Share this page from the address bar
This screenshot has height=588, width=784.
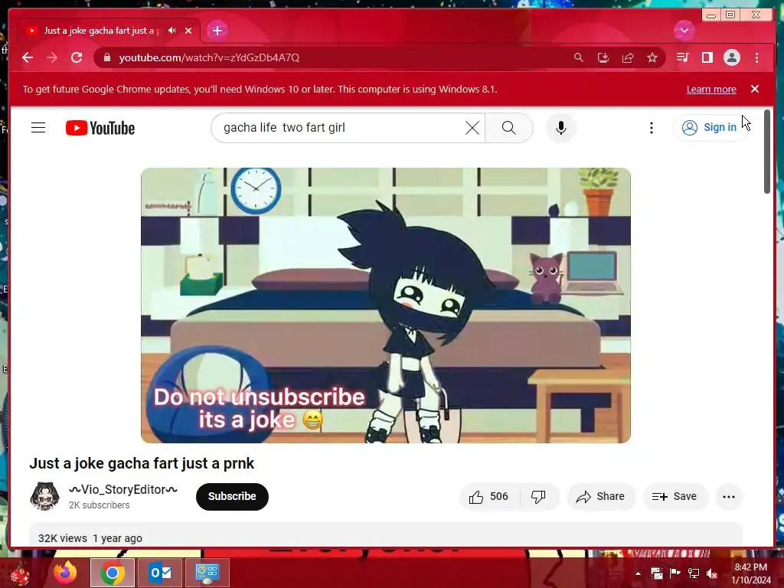(628, 57)
